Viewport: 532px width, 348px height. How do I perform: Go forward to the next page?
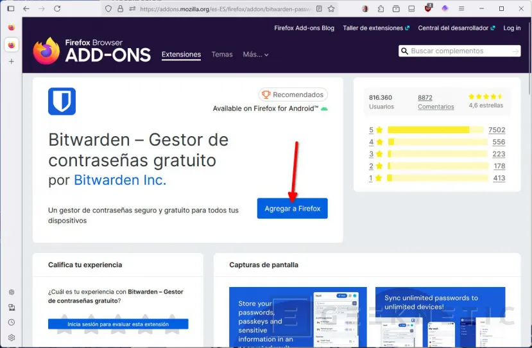(42, 8)
